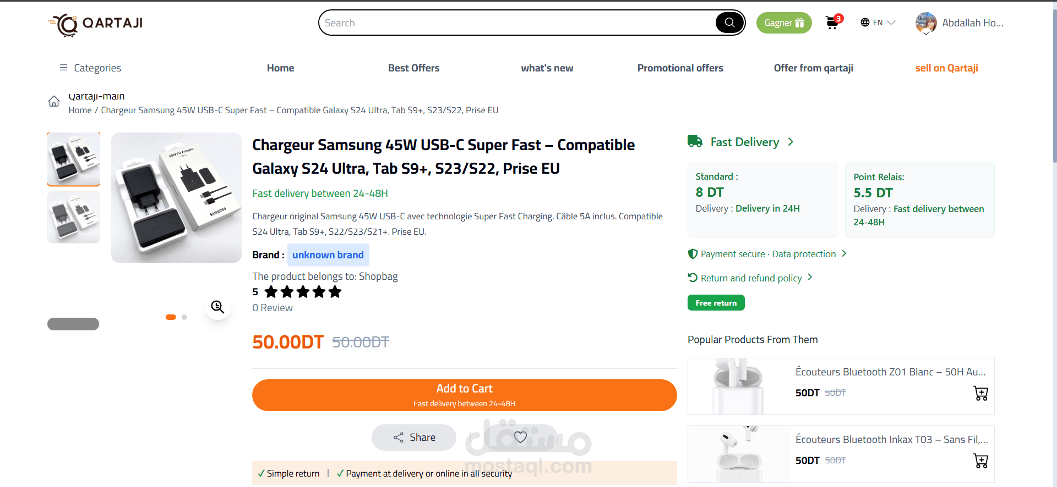Screen dimensions: 1057x487
Task: Click the search magnifier button
Action: point(729,23)
